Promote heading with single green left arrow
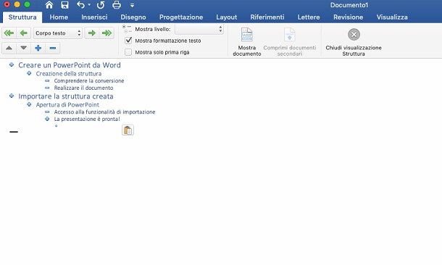 click(x=24, y=33)
